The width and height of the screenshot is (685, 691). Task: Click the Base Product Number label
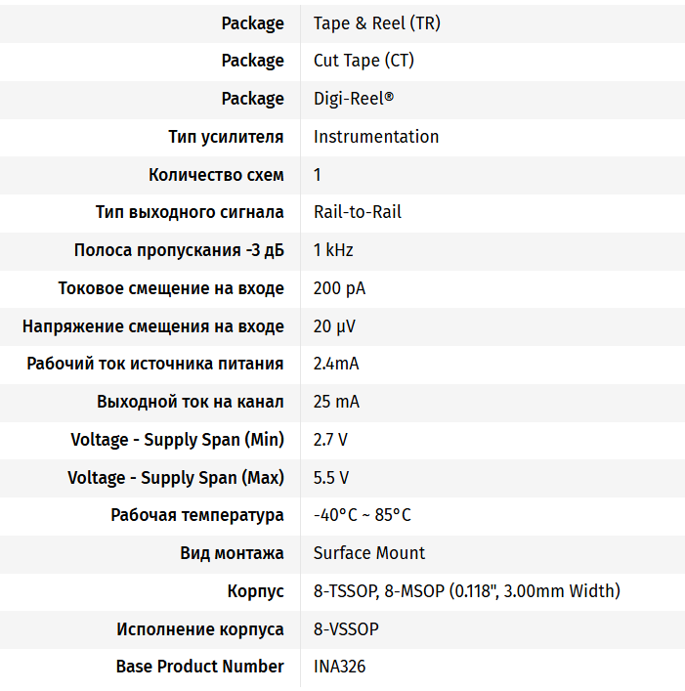199,667
